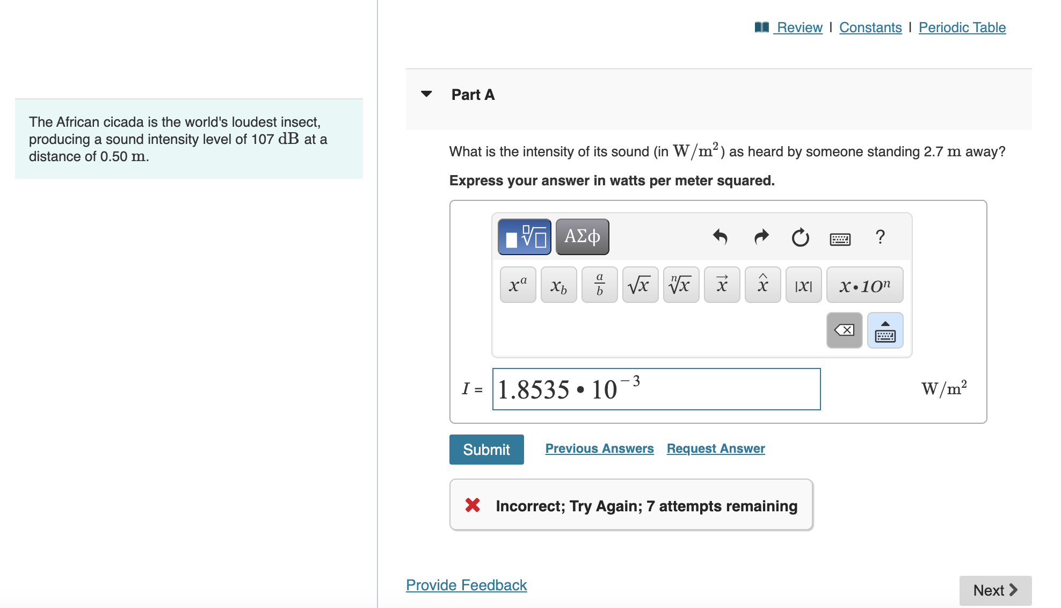Open the question mark help icon
The height and width of the screenshot is (608, 1061).
click(880, 237)
